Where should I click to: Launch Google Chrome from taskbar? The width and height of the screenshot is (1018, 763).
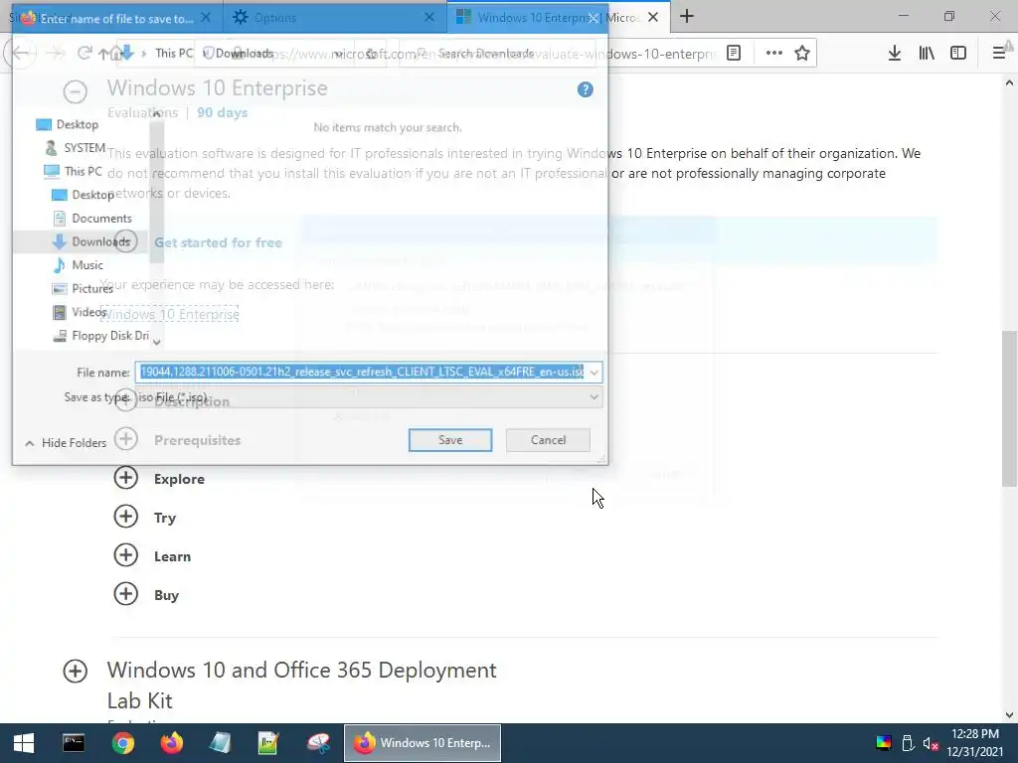click(x=122, y=743)
